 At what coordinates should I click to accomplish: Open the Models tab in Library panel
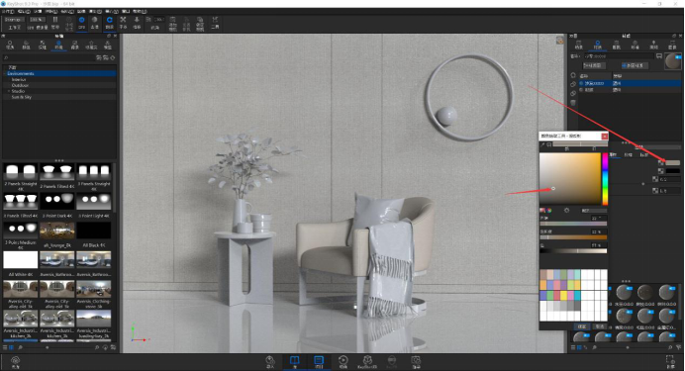pyautogui.click(x=108, y=45)
